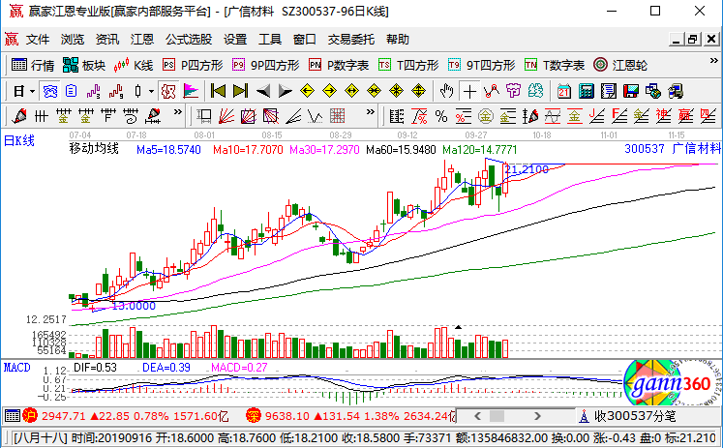
Task: Click the yellow left-arrow diamond icon
Action: pos(307,91)
